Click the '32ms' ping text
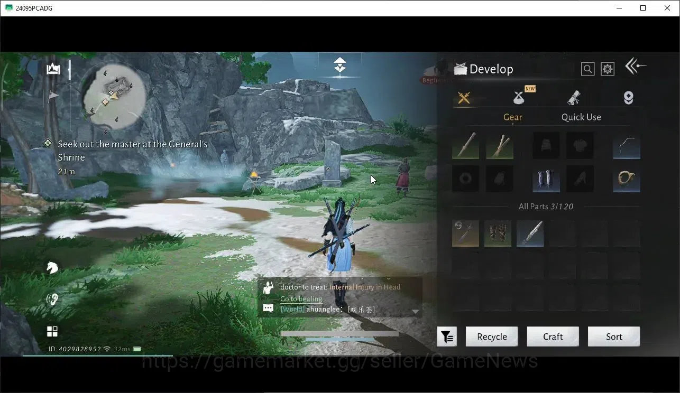This screenshot has width=680, height=393. [122, 349]
